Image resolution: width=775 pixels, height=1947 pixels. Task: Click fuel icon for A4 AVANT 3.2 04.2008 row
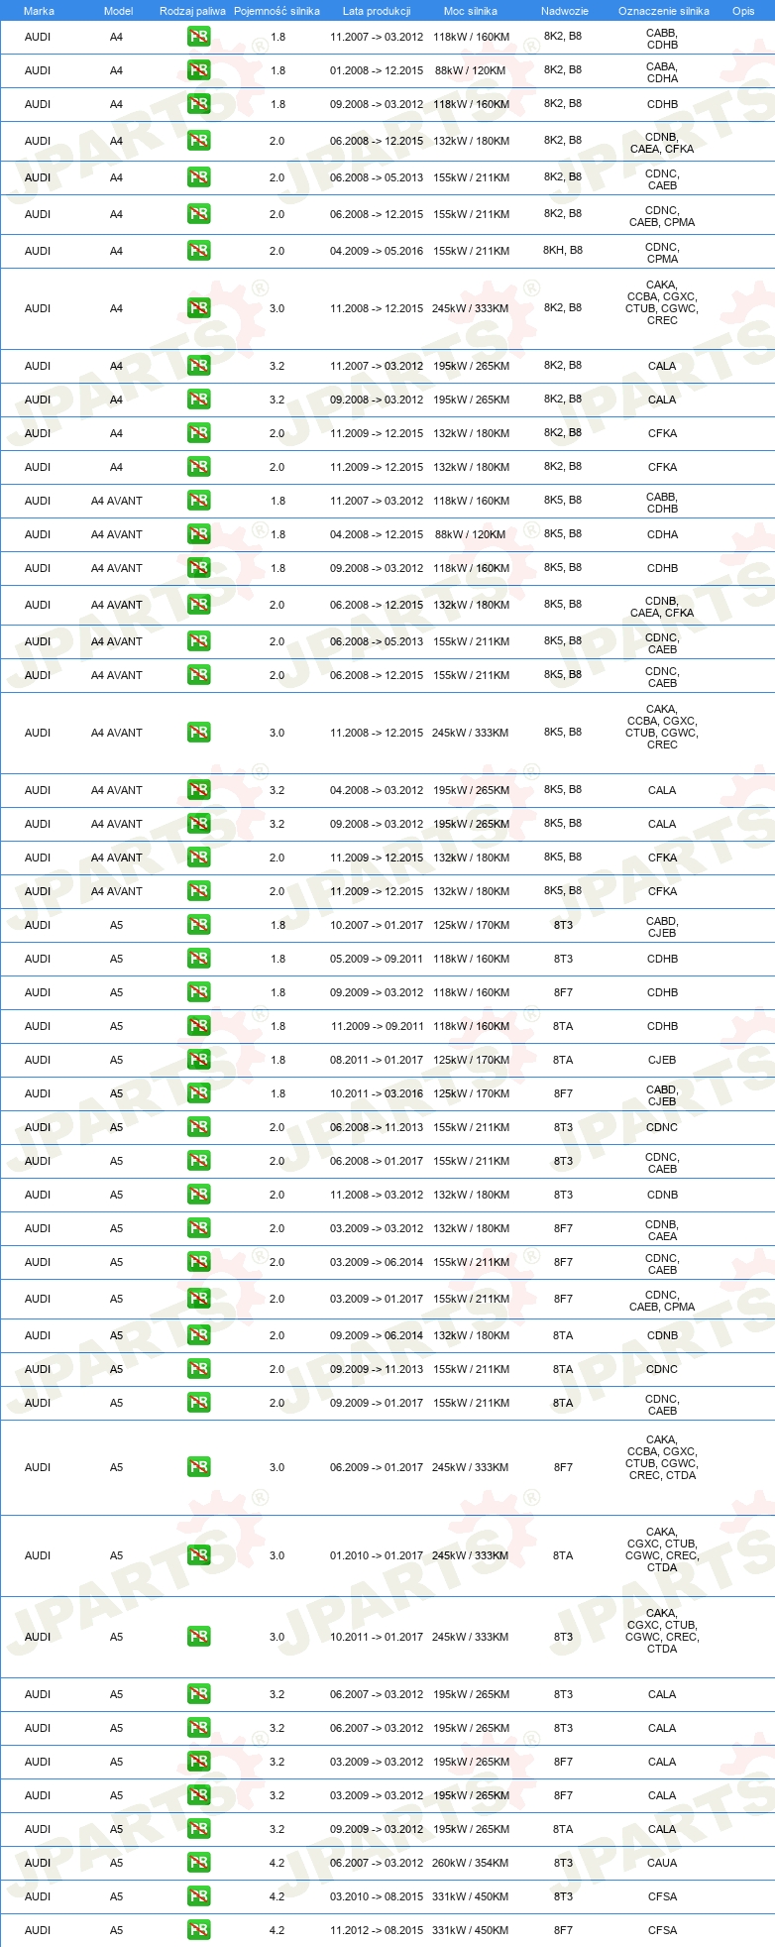click(198, 790)
